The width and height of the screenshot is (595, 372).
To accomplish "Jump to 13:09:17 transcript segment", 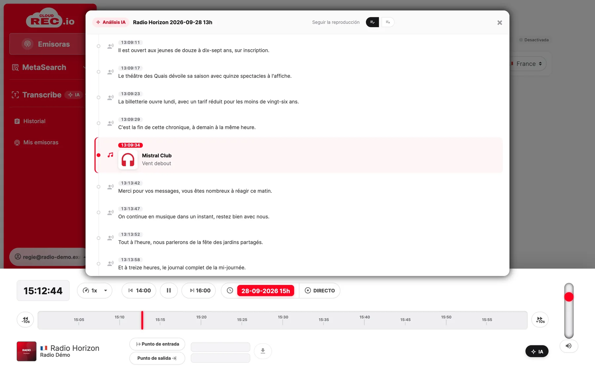I will (131, 68).
